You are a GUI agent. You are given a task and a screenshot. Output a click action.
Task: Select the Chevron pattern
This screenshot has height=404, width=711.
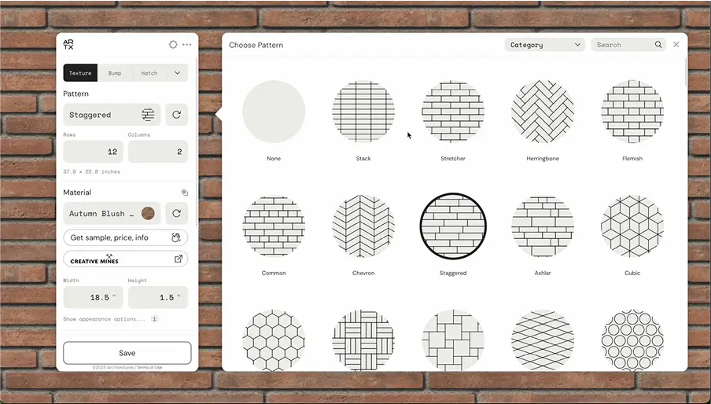363,226
